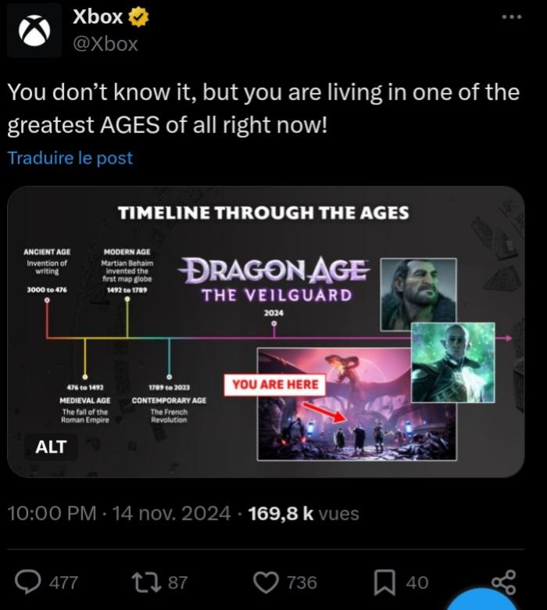The width and height of the screenshot is (547, 610).
Task: Open the Xbox profile avatar
Action: point(34,30)
